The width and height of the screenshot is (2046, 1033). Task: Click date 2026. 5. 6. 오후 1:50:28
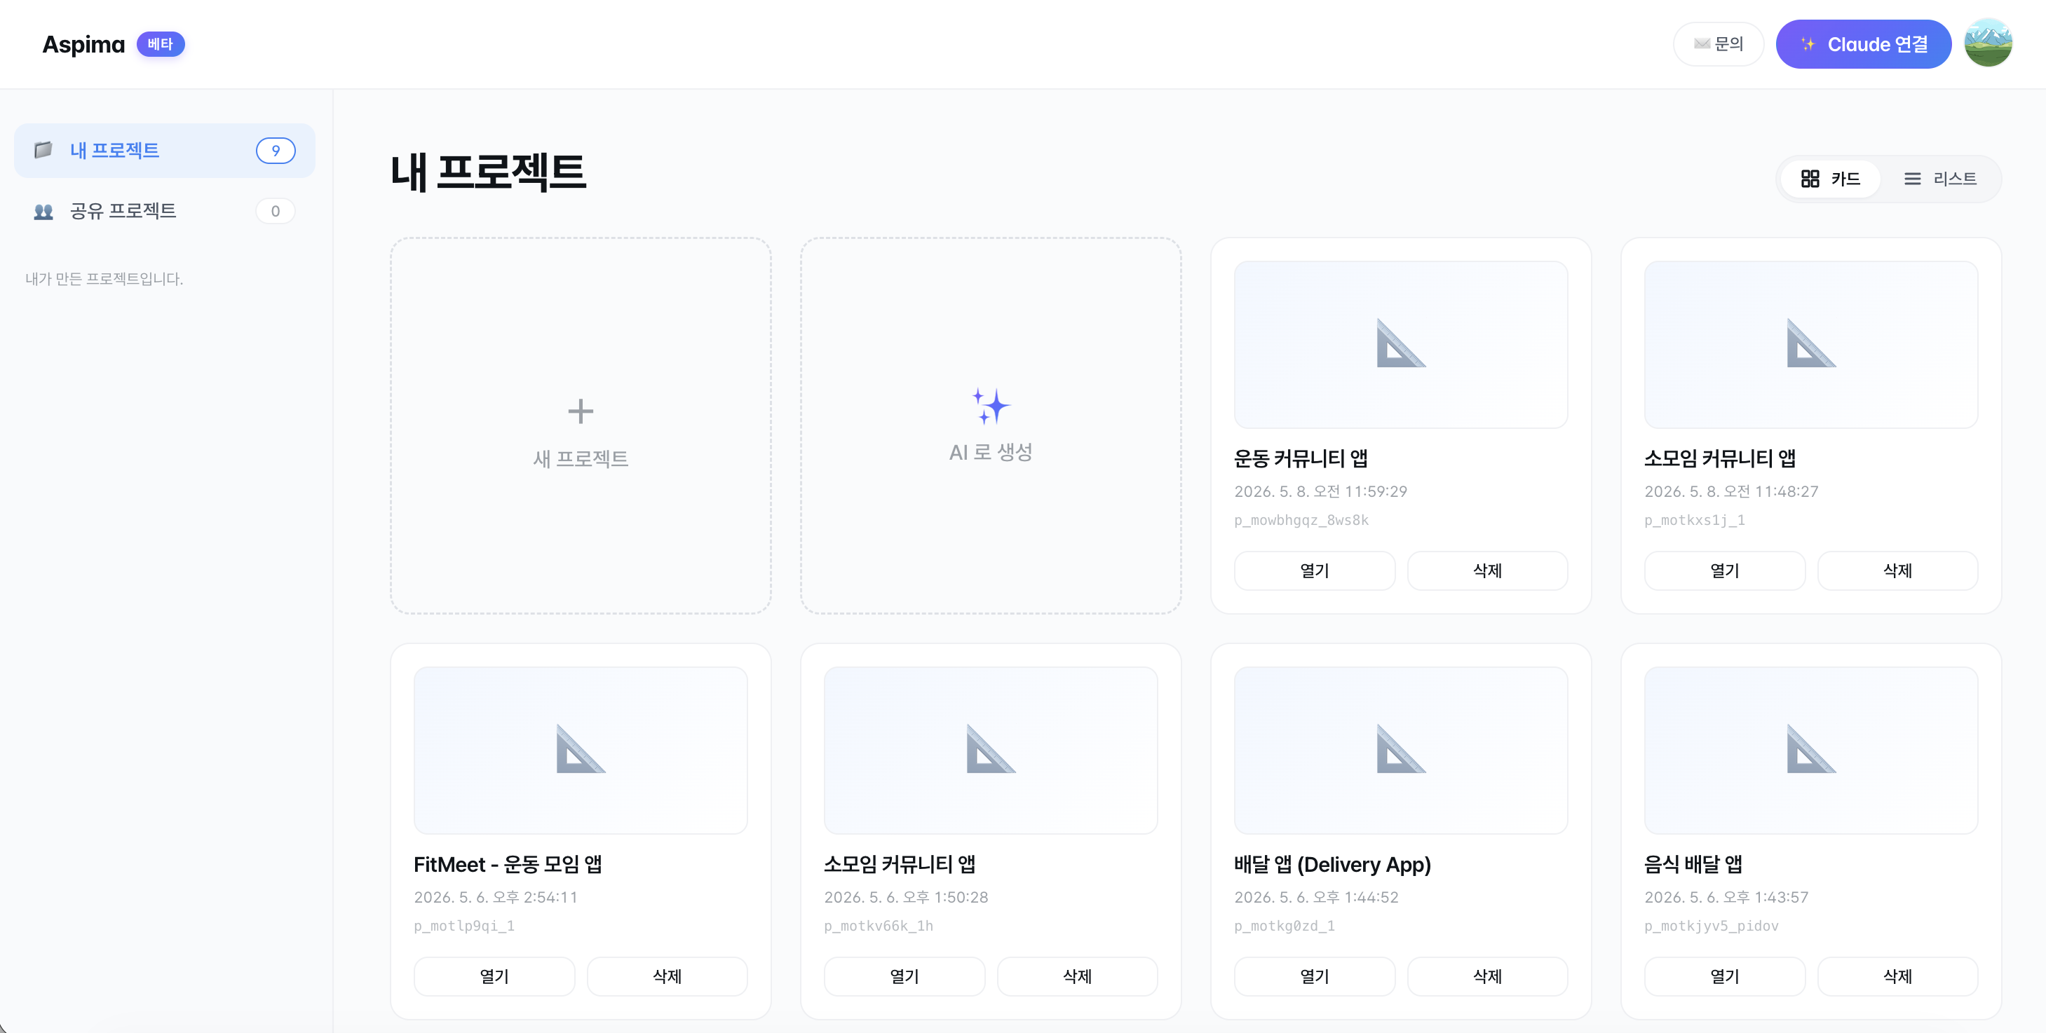tap(905, 897)
